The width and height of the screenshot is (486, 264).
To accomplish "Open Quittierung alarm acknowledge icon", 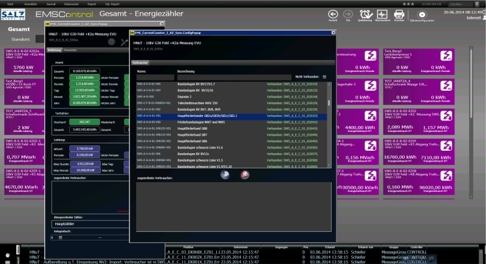I will pos(366,14).
